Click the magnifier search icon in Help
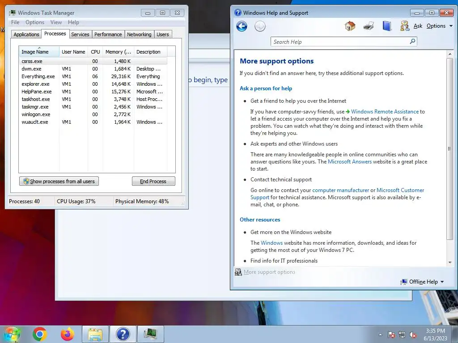This screenshot has height=343, width=458. [412, 42]
